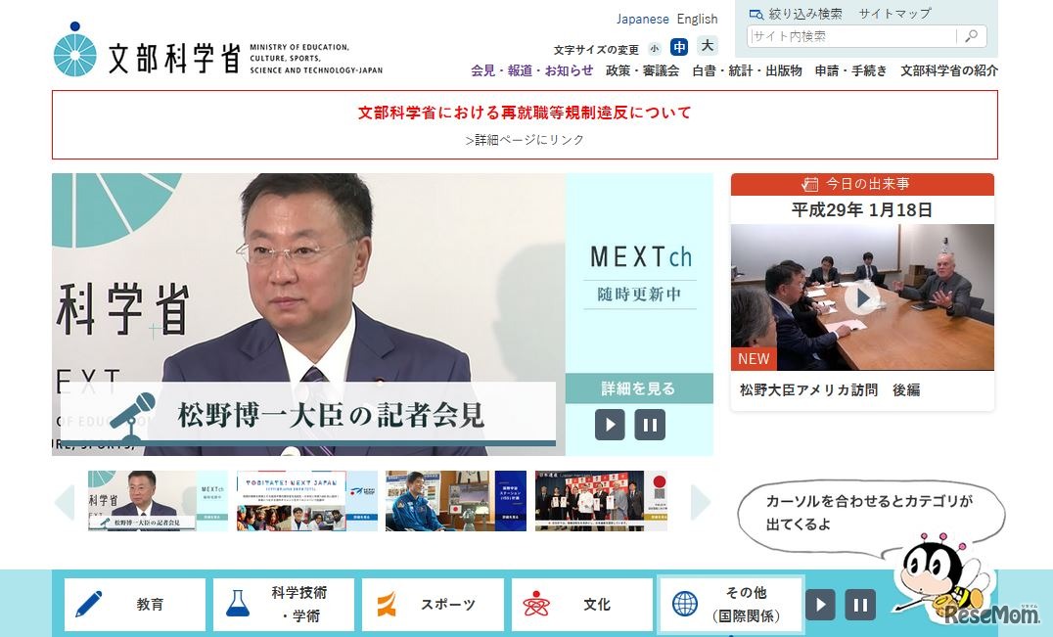Screen dimensions: 1053x637
Task: Click the left carousel arrow
Action: coord(64,501)
